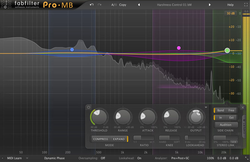The width and height of the screenshot is (250, 162).
Task: Copy the current state with Copy button
Action: pos(123,5)
